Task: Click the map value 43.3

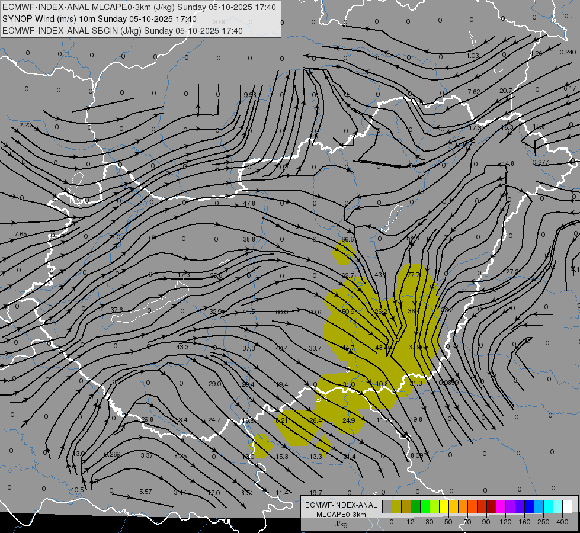Action: click(182, 347)
